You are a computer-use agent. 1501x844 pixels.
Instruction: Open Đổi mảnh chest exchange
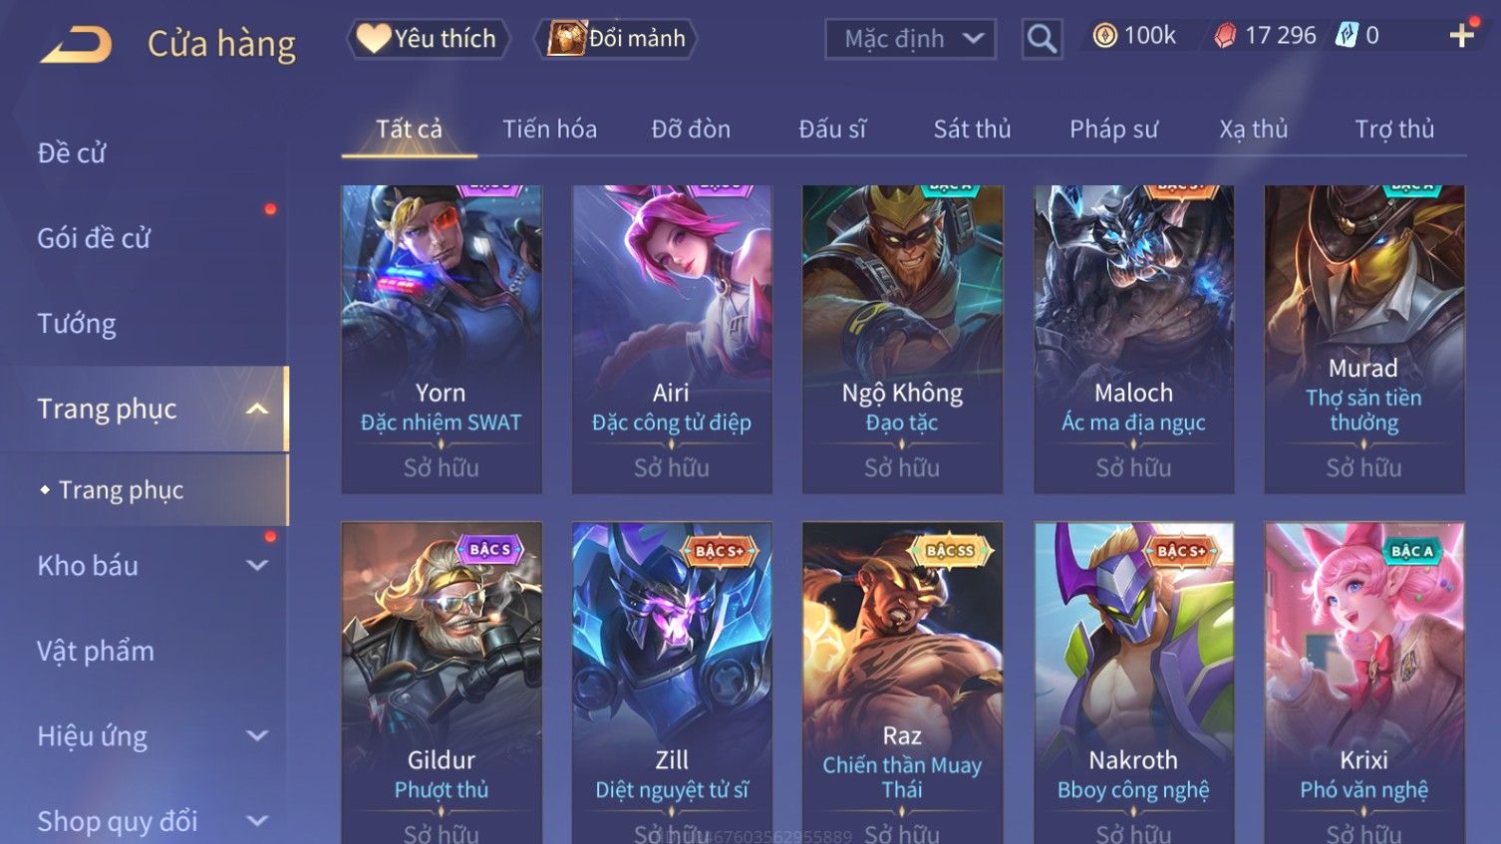coord(616,39)
